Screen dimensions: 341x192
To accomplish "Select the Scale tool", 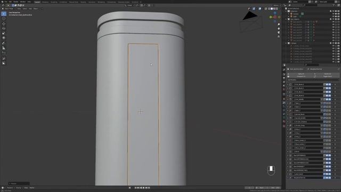I will [4, 33].
